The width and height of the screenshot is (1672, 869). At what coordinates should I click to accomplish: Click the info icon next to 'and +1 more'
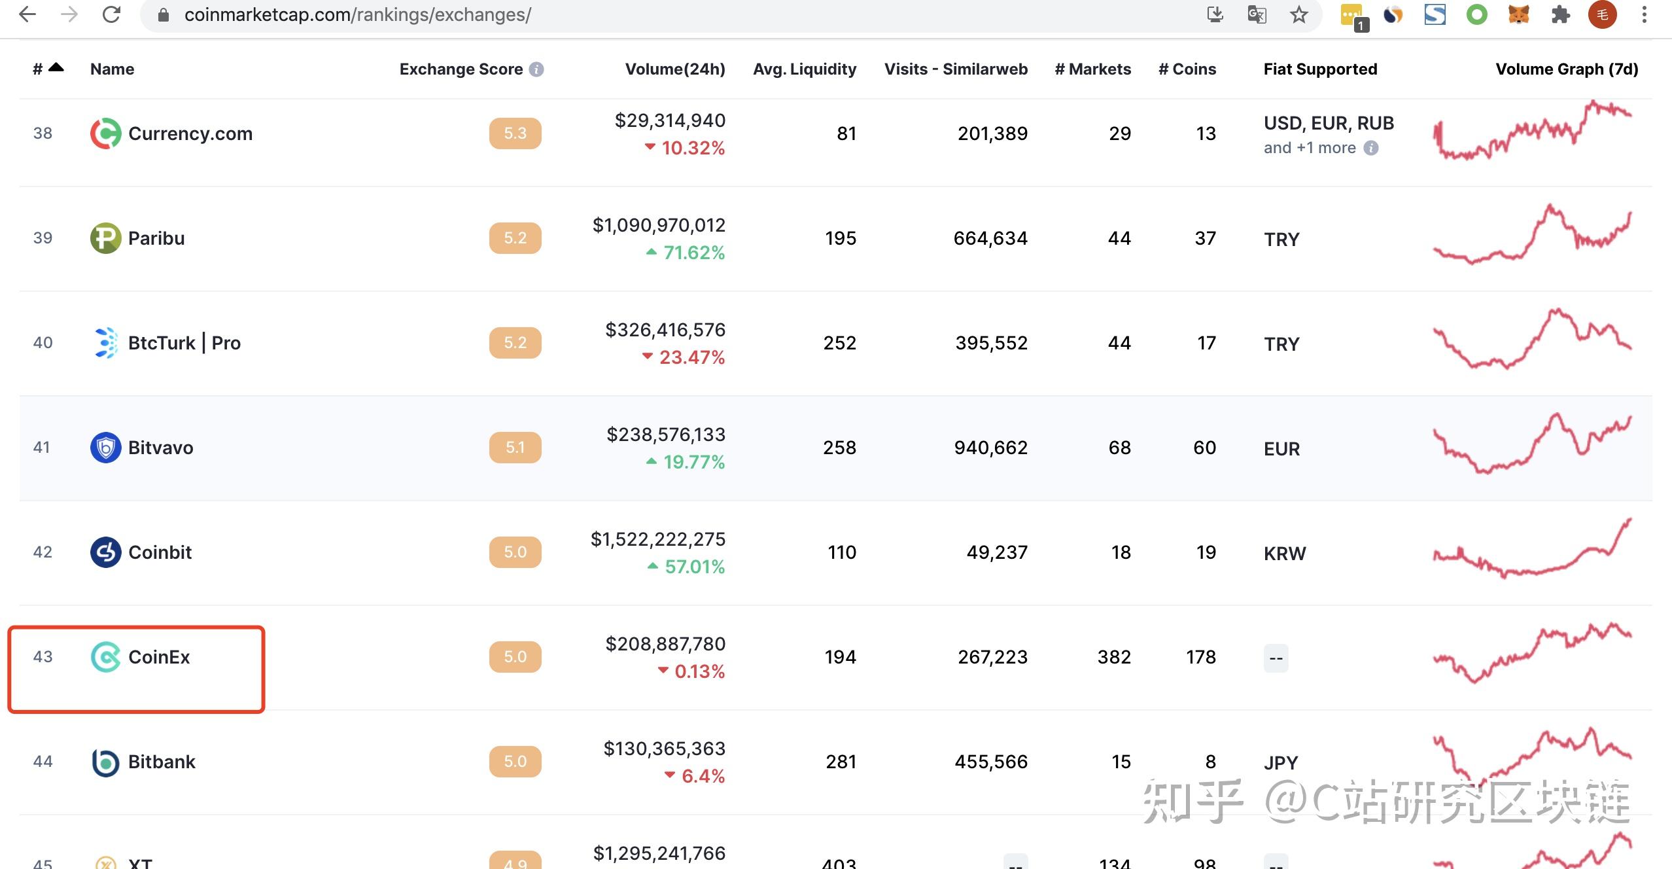click(1371, 148)
